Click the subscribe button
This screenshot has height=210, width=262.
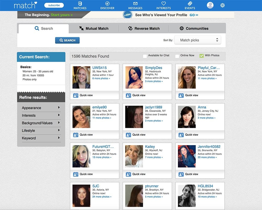[x=54, y=5]
